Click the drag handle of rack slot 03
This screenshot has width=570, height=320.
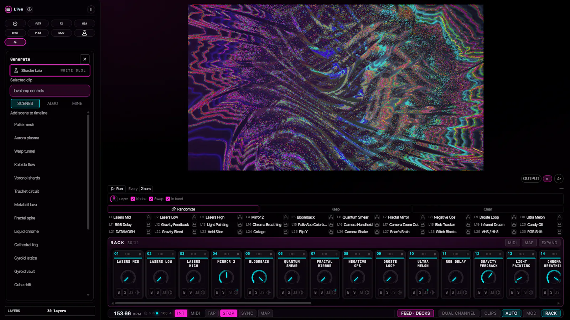(193, 254)
